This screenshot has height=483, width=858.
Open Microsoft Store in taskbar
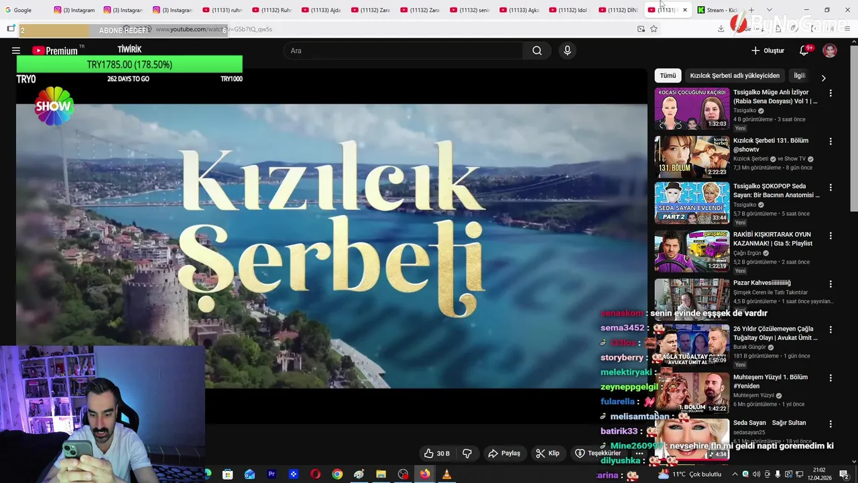point(228,474)
